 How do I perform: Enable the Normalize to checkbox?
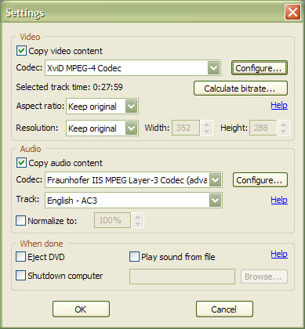21,220
